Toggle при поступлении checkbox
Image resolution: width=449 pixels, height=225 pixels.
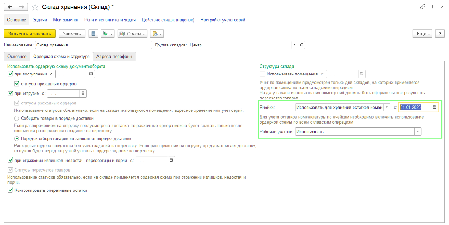click(x=10, y=74)
